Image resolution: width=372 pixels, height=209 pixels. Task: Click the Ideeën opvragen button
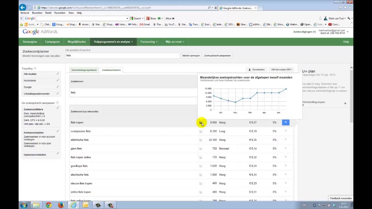(x=191, y=55)
